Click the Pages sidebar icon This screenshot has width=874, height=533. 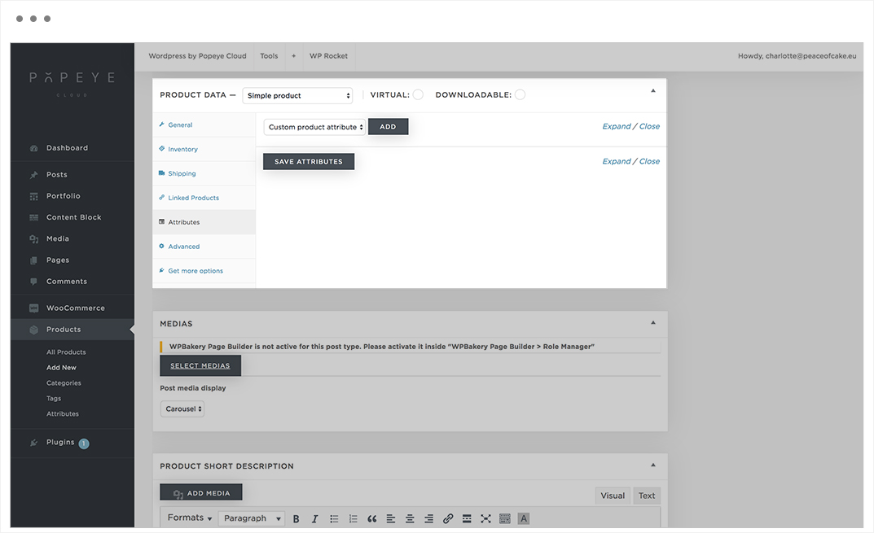pyautogui.click(x=34, y=260)
